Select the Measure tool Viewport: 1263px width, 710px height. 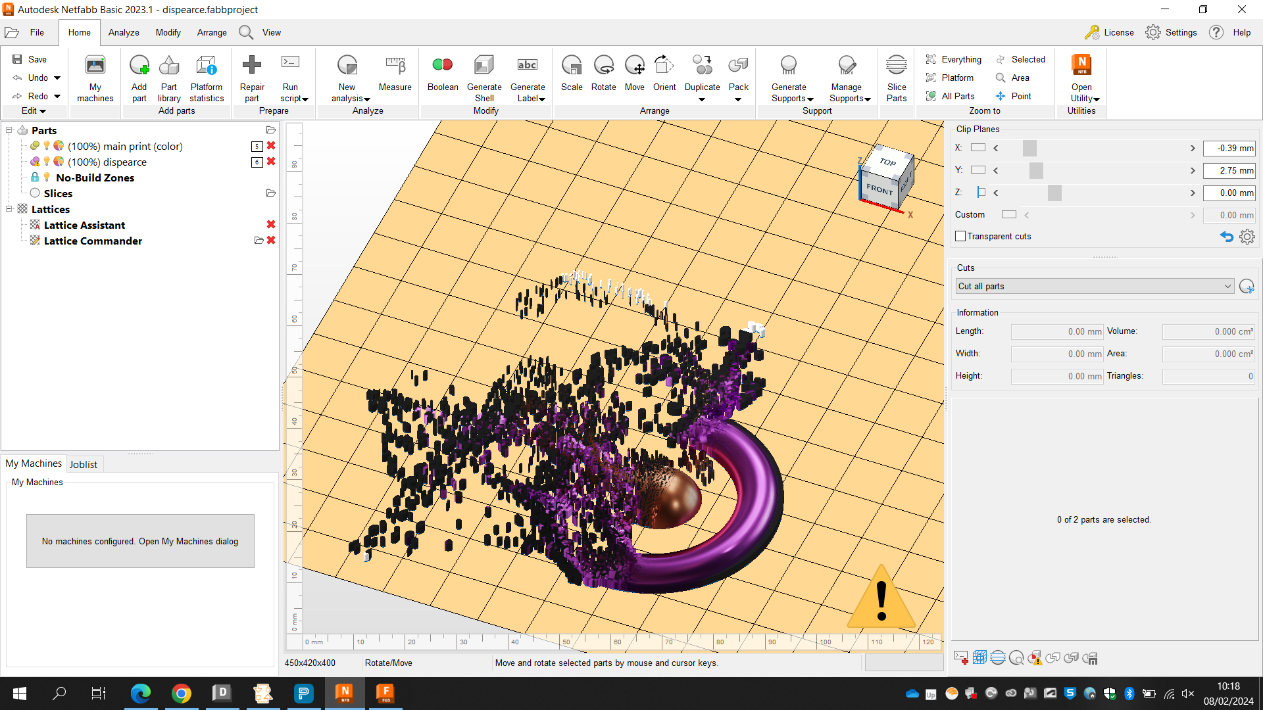(395, 74)
